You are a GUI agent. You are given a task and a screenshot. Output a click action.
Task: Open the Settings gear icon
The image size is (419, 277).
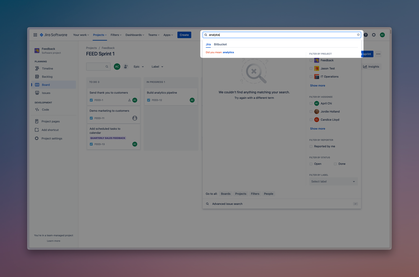coord(374,35)
